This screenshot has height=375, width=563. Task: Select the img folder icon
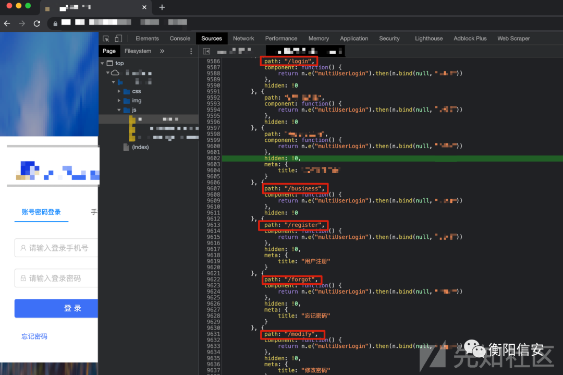[x=127, y=101]
